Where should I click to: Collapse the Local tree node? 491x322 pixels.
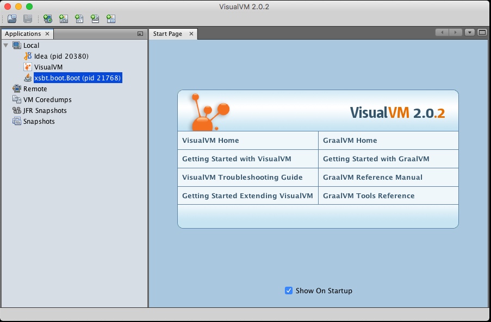[5, 45]
